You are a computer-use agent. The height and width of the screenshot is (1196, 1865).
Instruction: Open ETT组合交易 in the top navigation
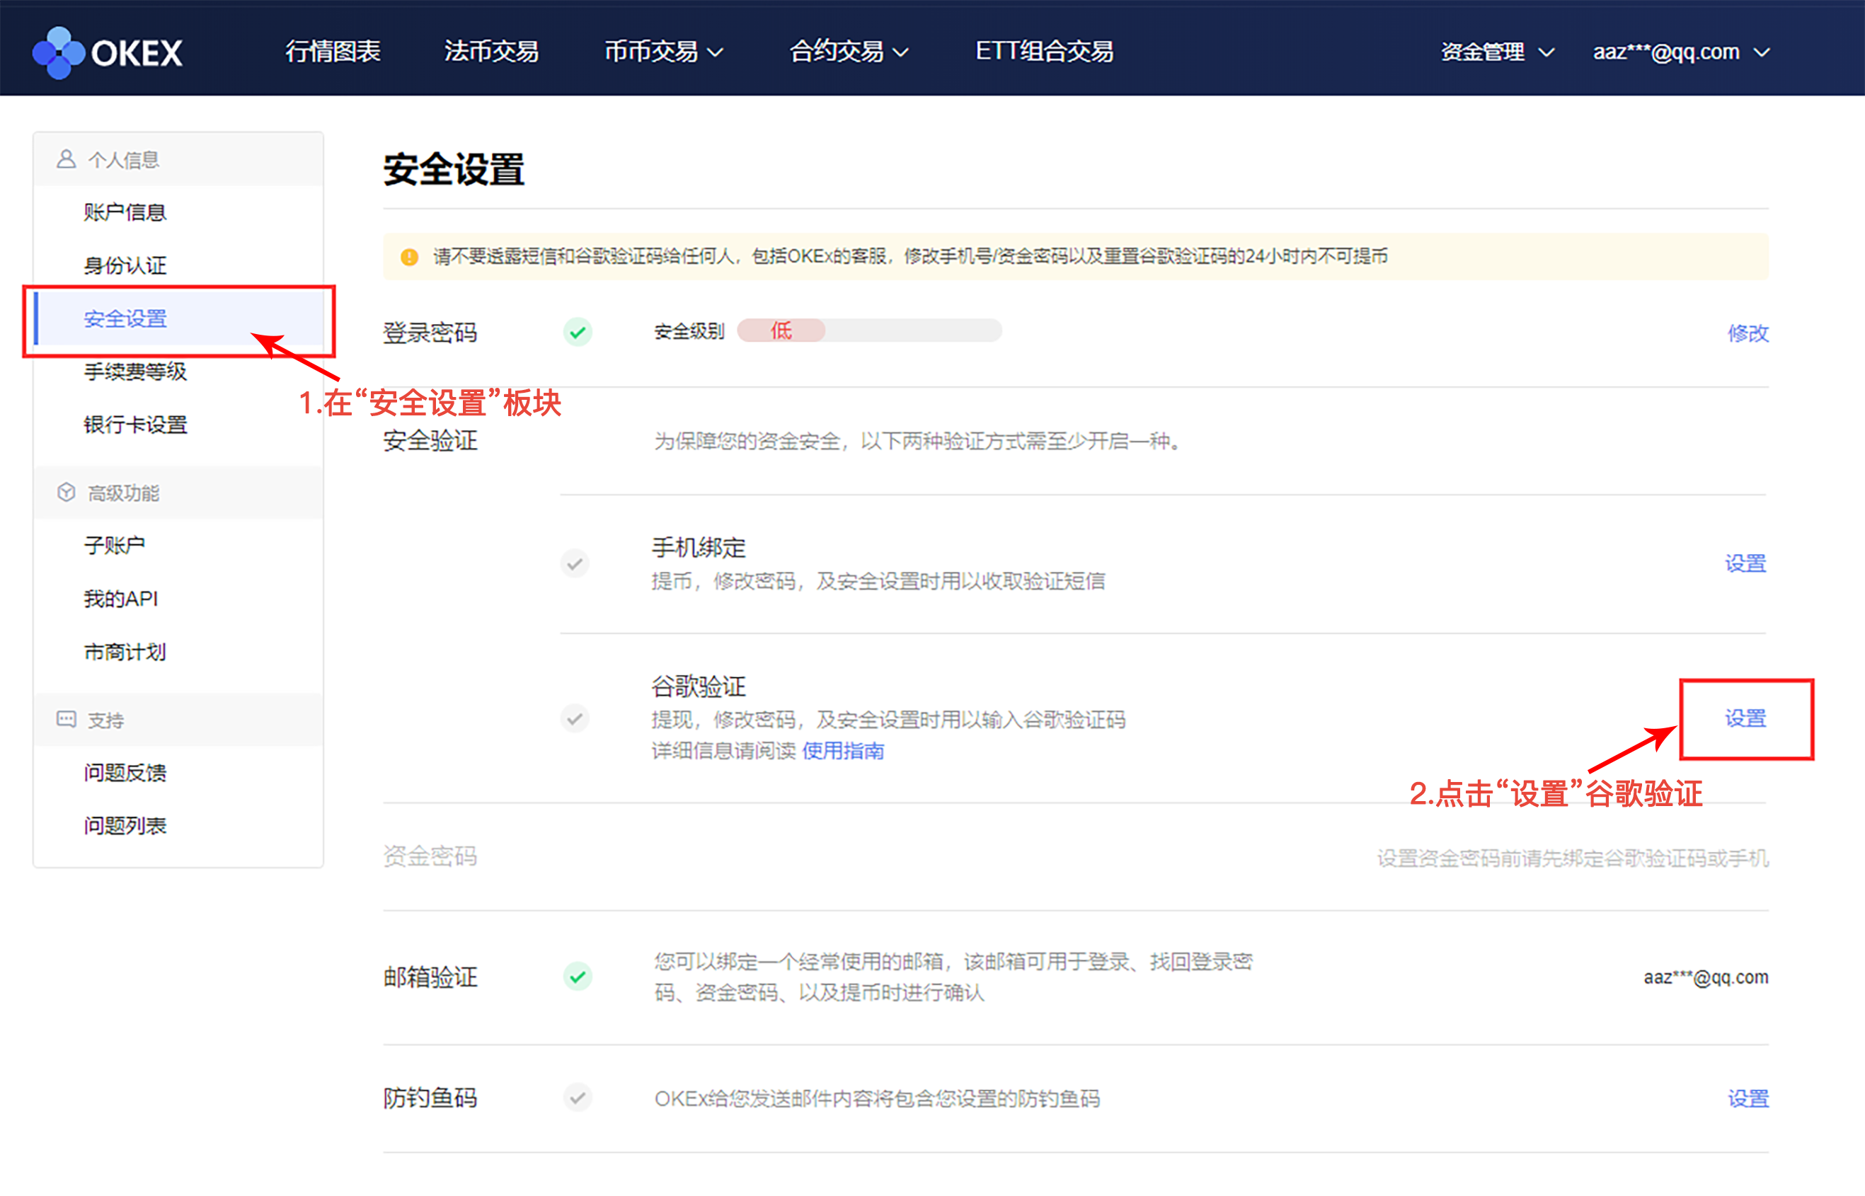(x=1045, y=51)
